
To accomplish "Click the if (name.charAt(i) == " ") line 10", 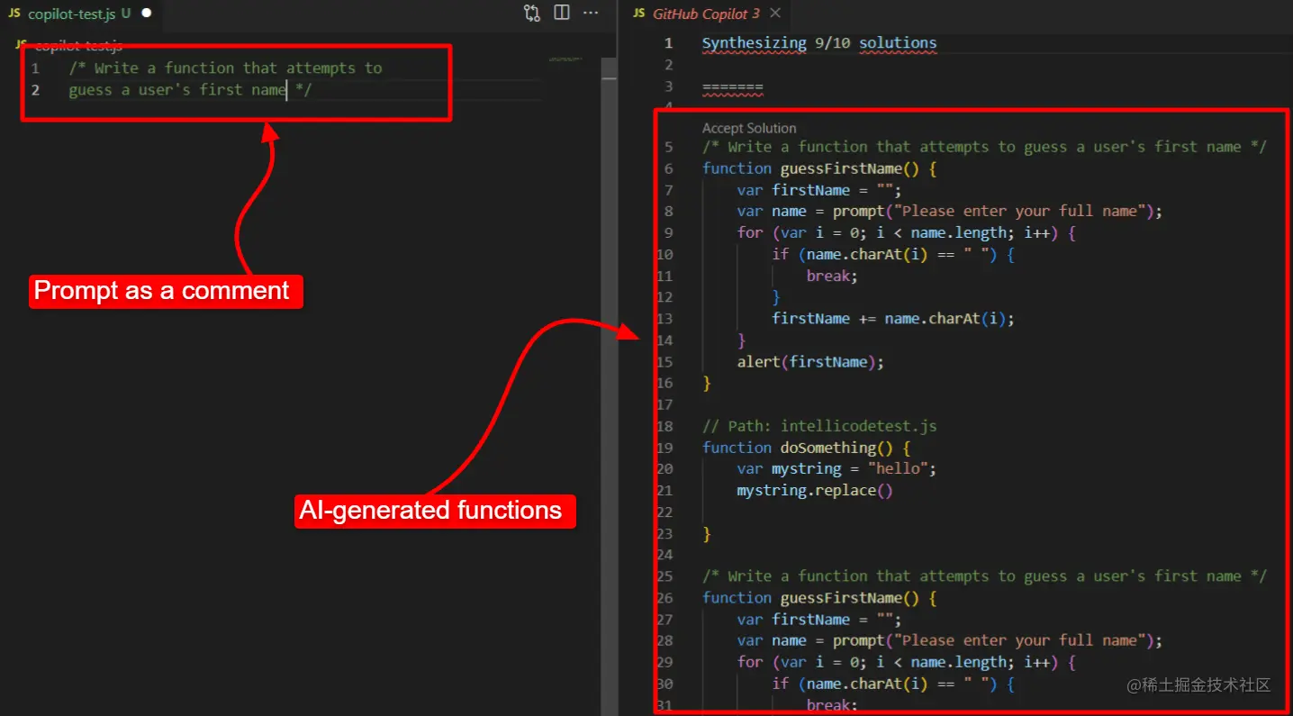I will [x=893, y=255].
